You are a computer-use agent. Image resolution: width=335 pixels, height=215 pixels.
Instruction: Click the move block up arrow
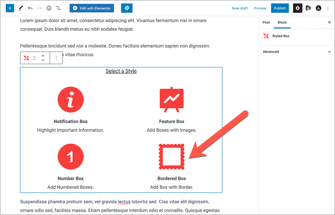pyautogui.click(x=43, y=56)
